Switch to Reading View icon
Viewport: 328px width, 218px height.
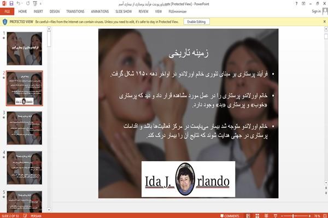click(266, 216)
